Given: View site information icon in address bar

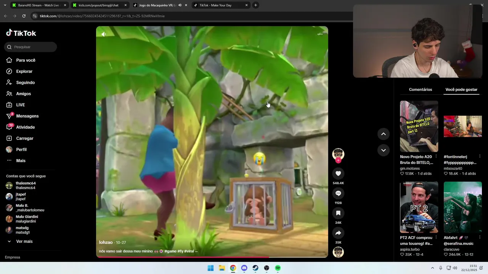Looking at the screenshot, I should click(x=35, y=16).
